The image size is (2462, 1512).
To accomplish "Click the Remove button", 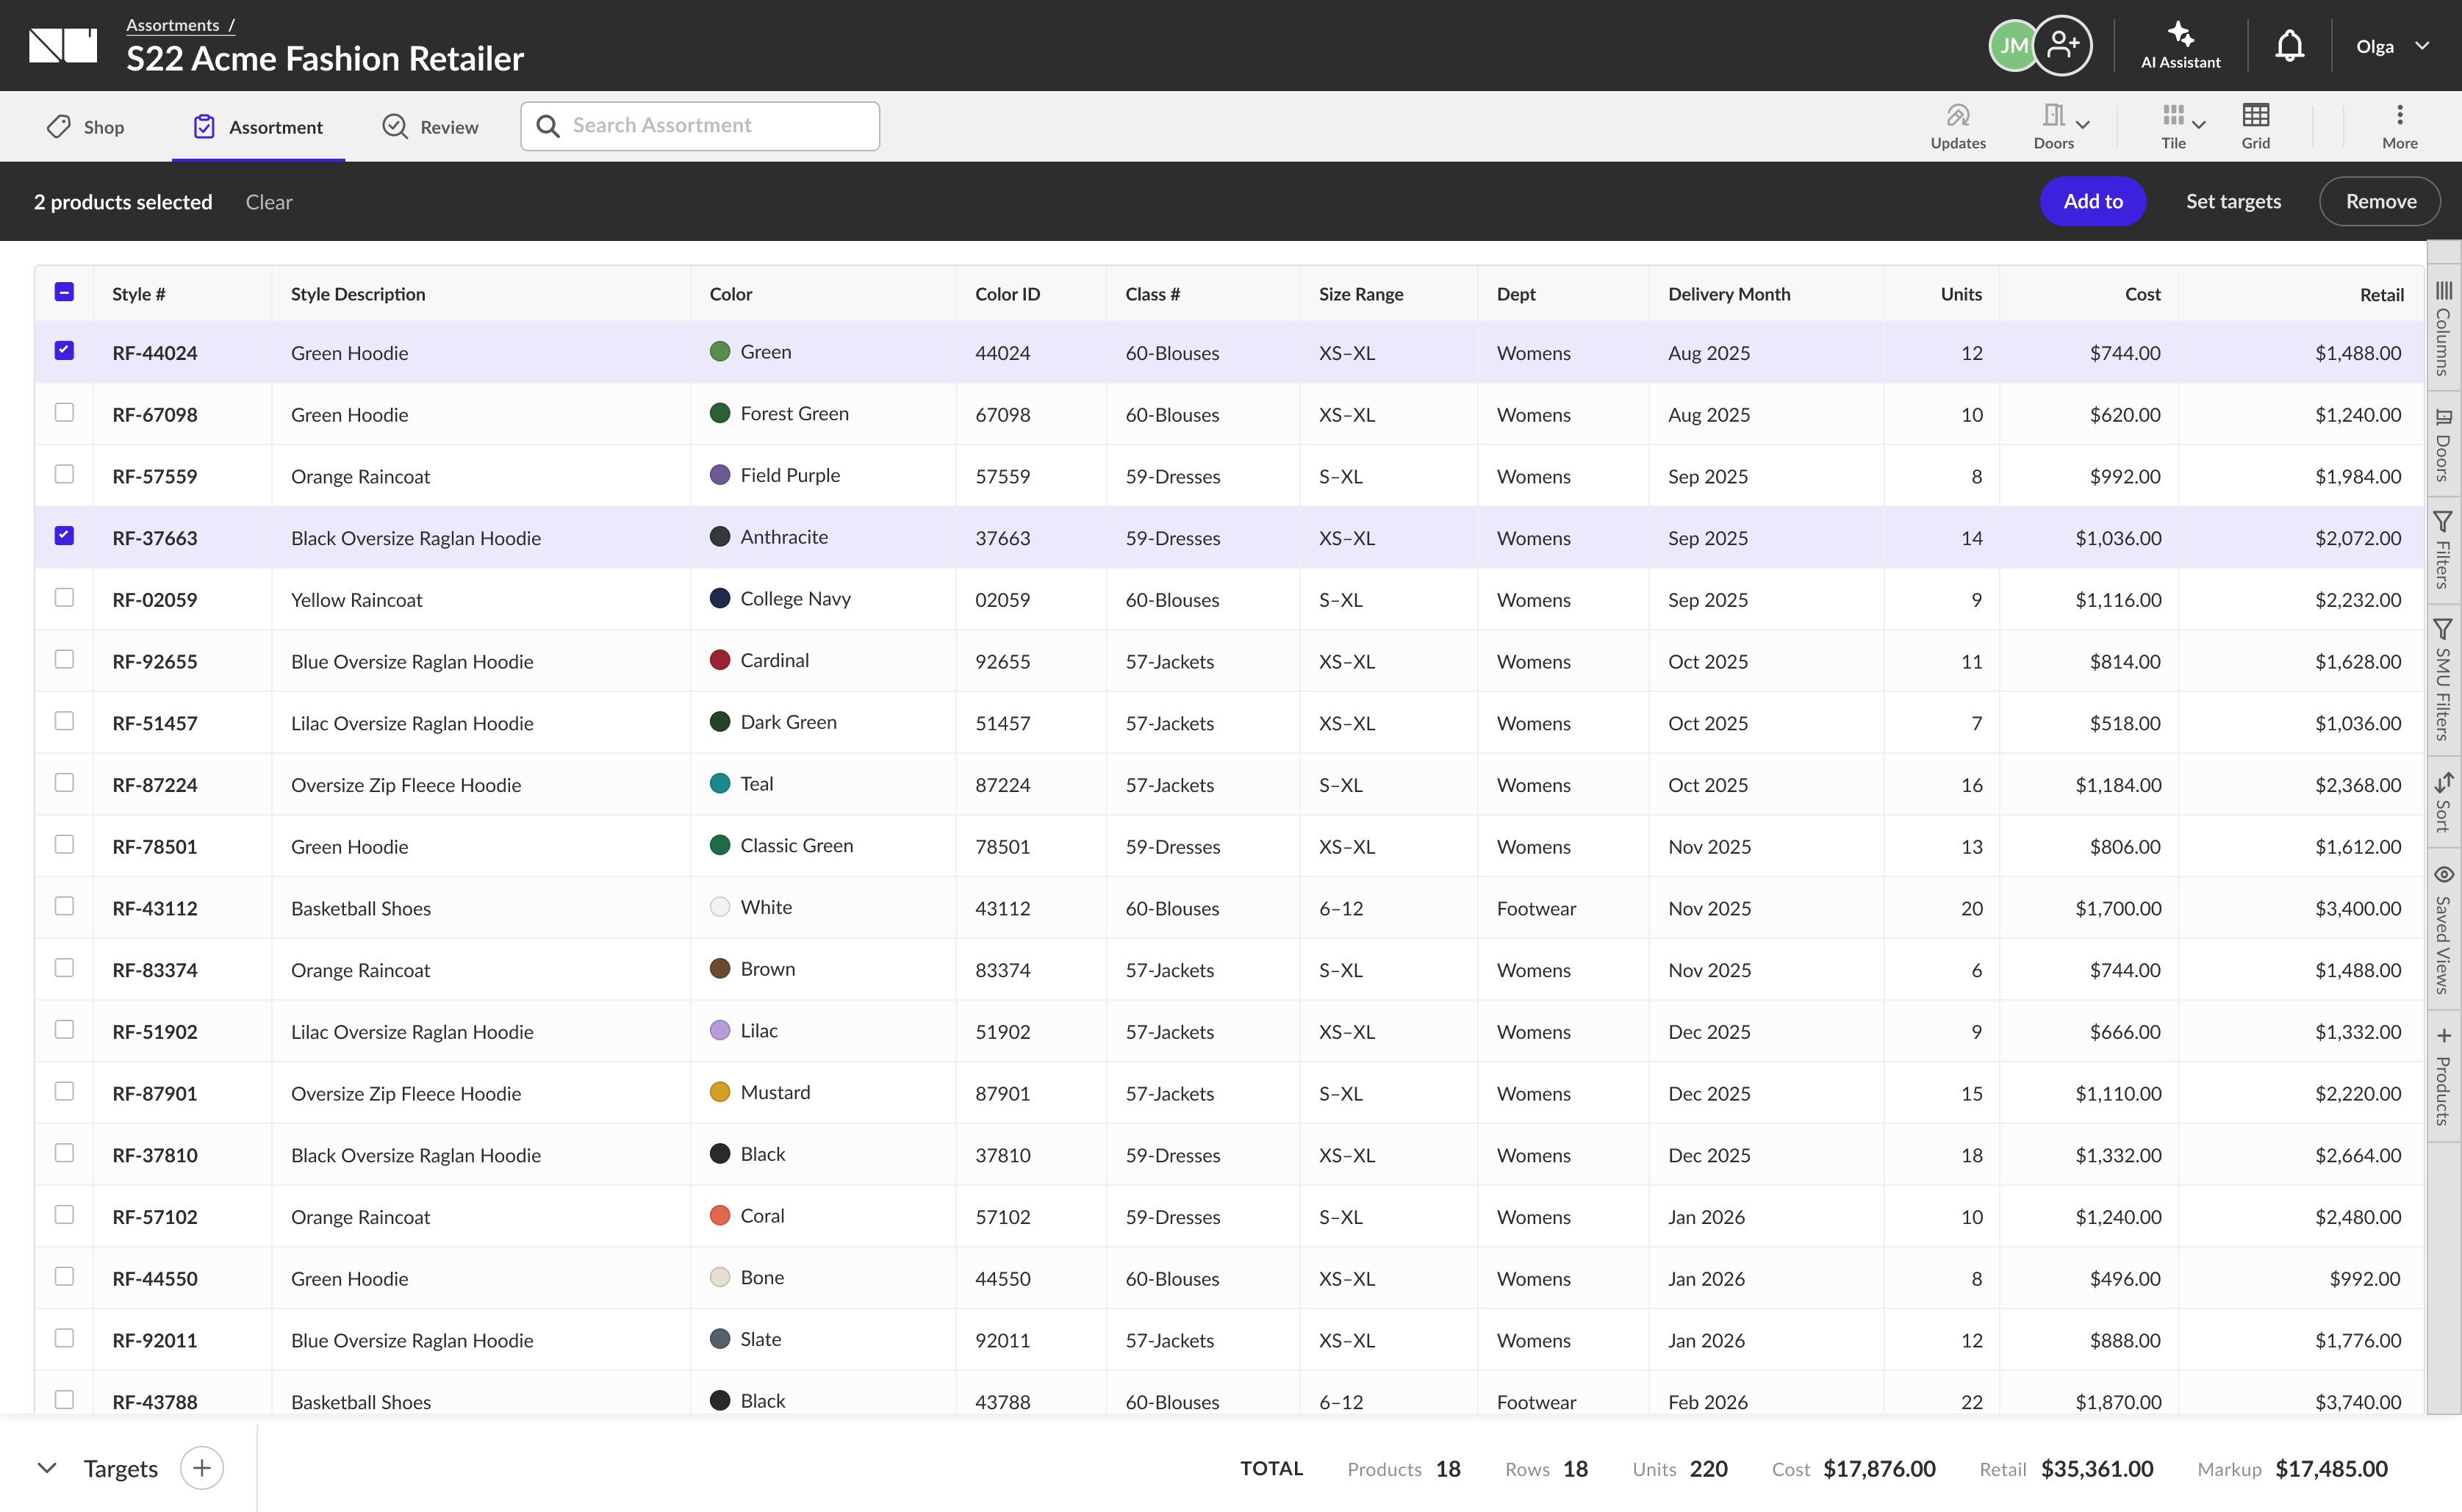I will tap(2380, 201).
